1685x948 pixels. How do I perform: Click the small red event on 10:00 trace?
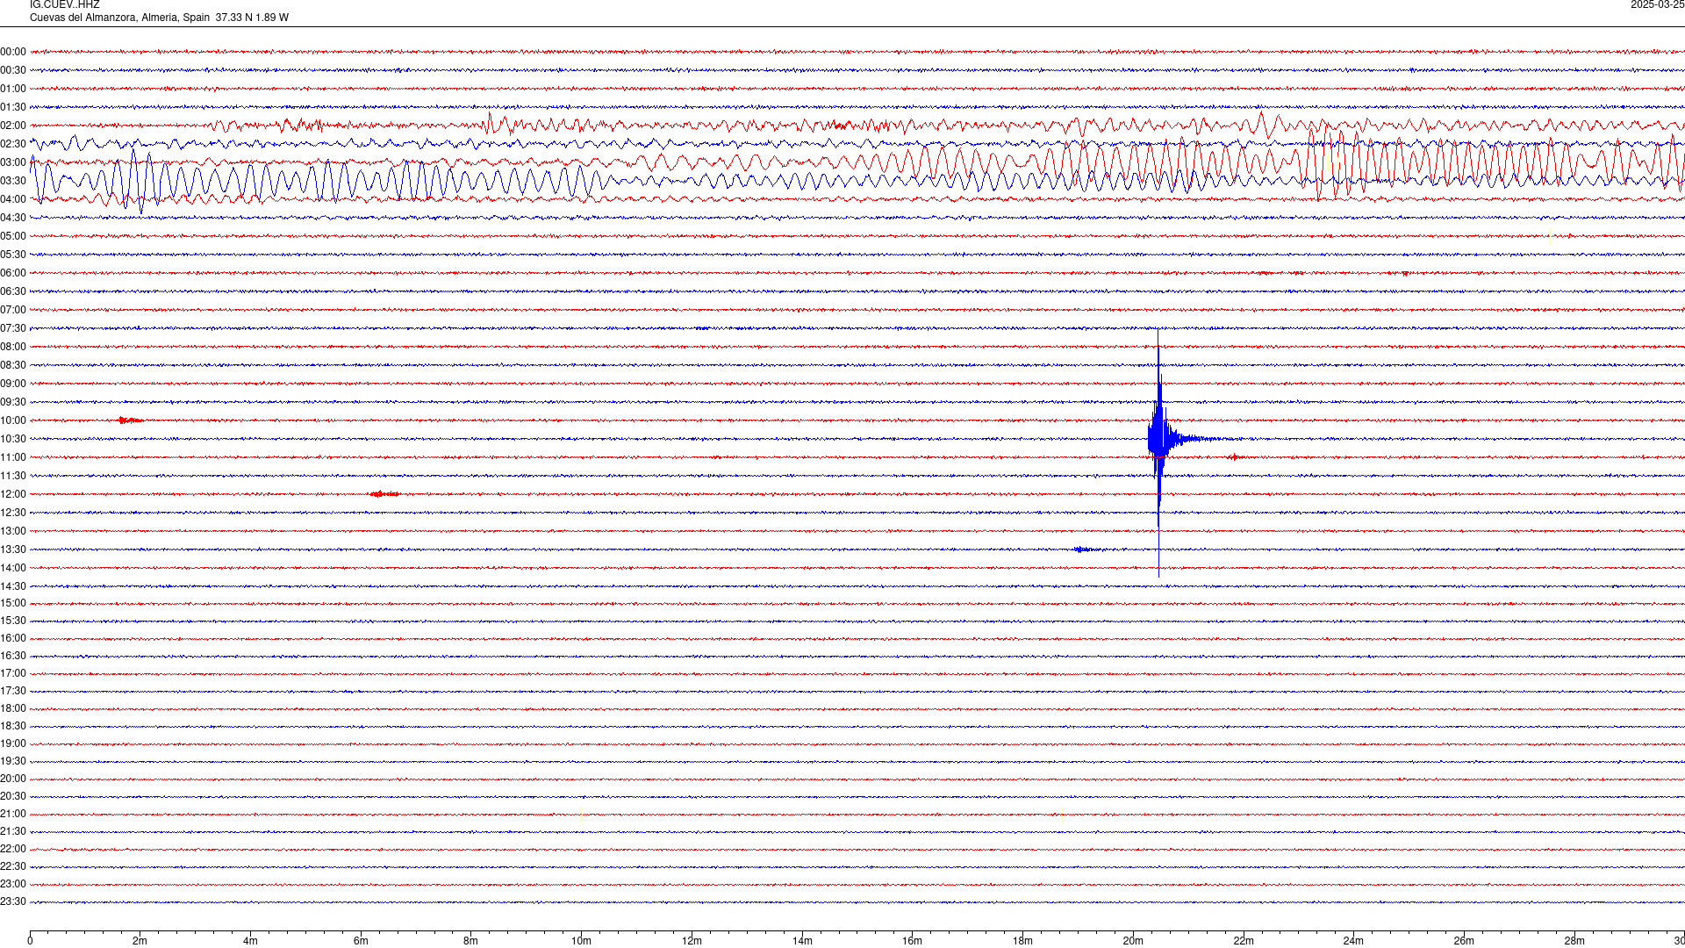(x=130, y=420)
